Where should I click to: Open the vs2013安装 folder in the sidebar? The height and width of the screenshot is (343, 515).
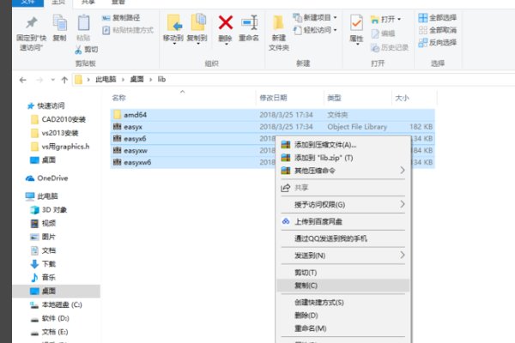click(60, 133)
